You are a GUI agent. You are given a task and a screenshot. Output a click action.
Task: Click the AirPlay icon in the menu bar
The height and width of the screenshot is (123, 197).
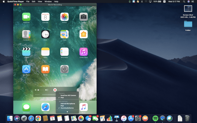[150, 1]
